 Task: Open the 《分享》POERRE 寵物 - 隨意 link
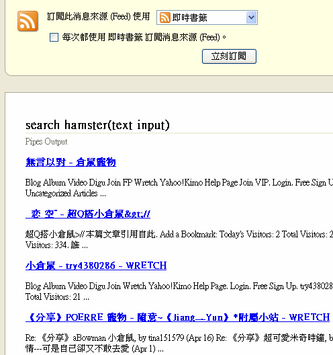click(x=177, y=317)
